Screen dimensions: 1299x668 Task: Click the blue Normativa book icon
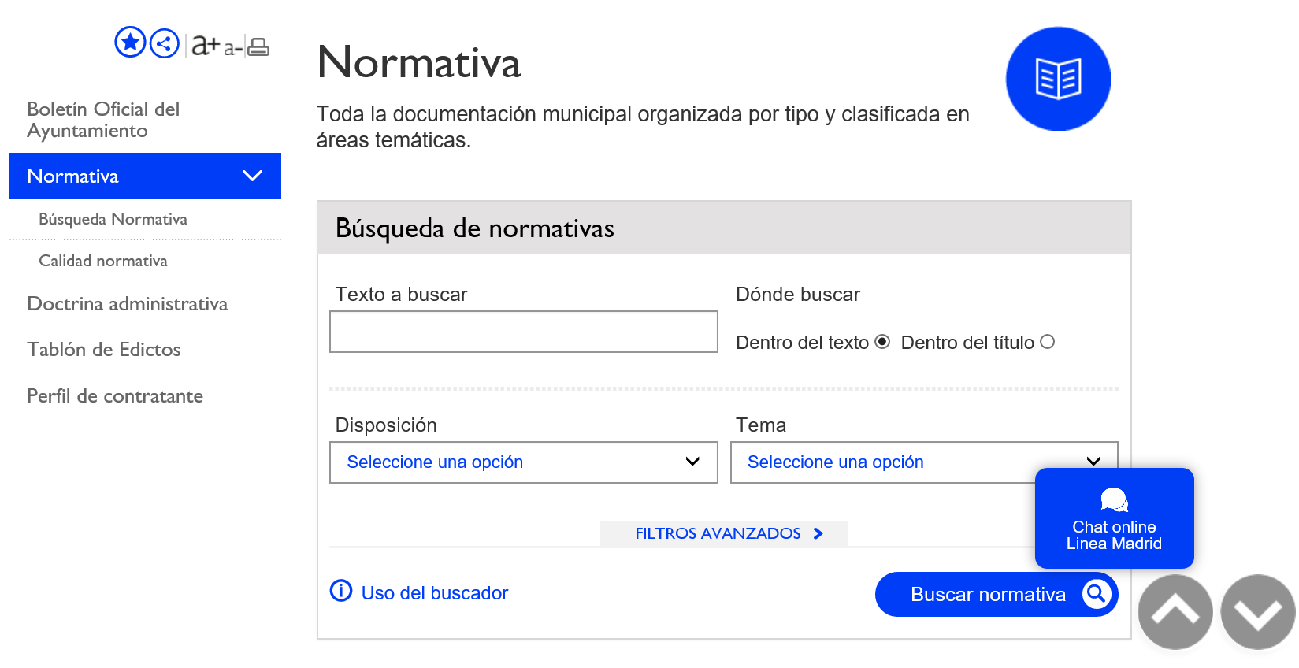coord(1058,79)
